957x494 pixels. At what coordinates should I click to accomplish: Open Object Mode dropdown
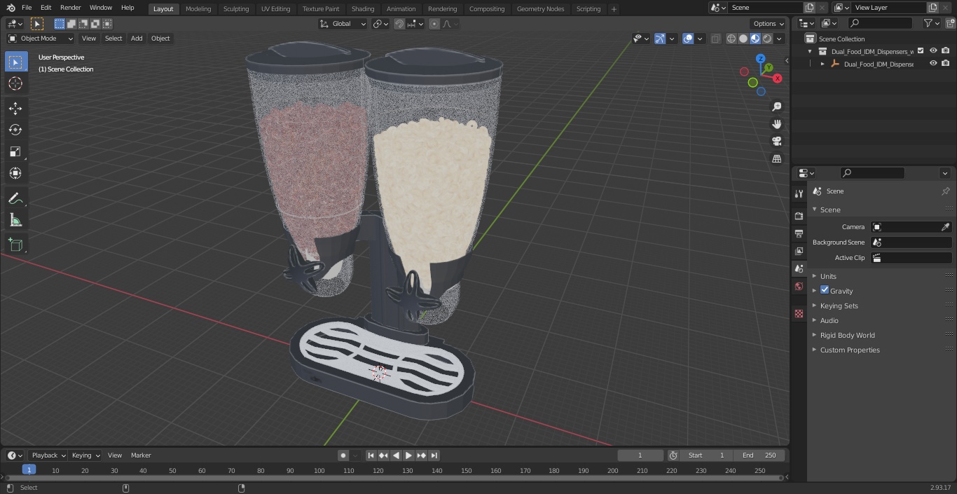click(x=41, y=39)
